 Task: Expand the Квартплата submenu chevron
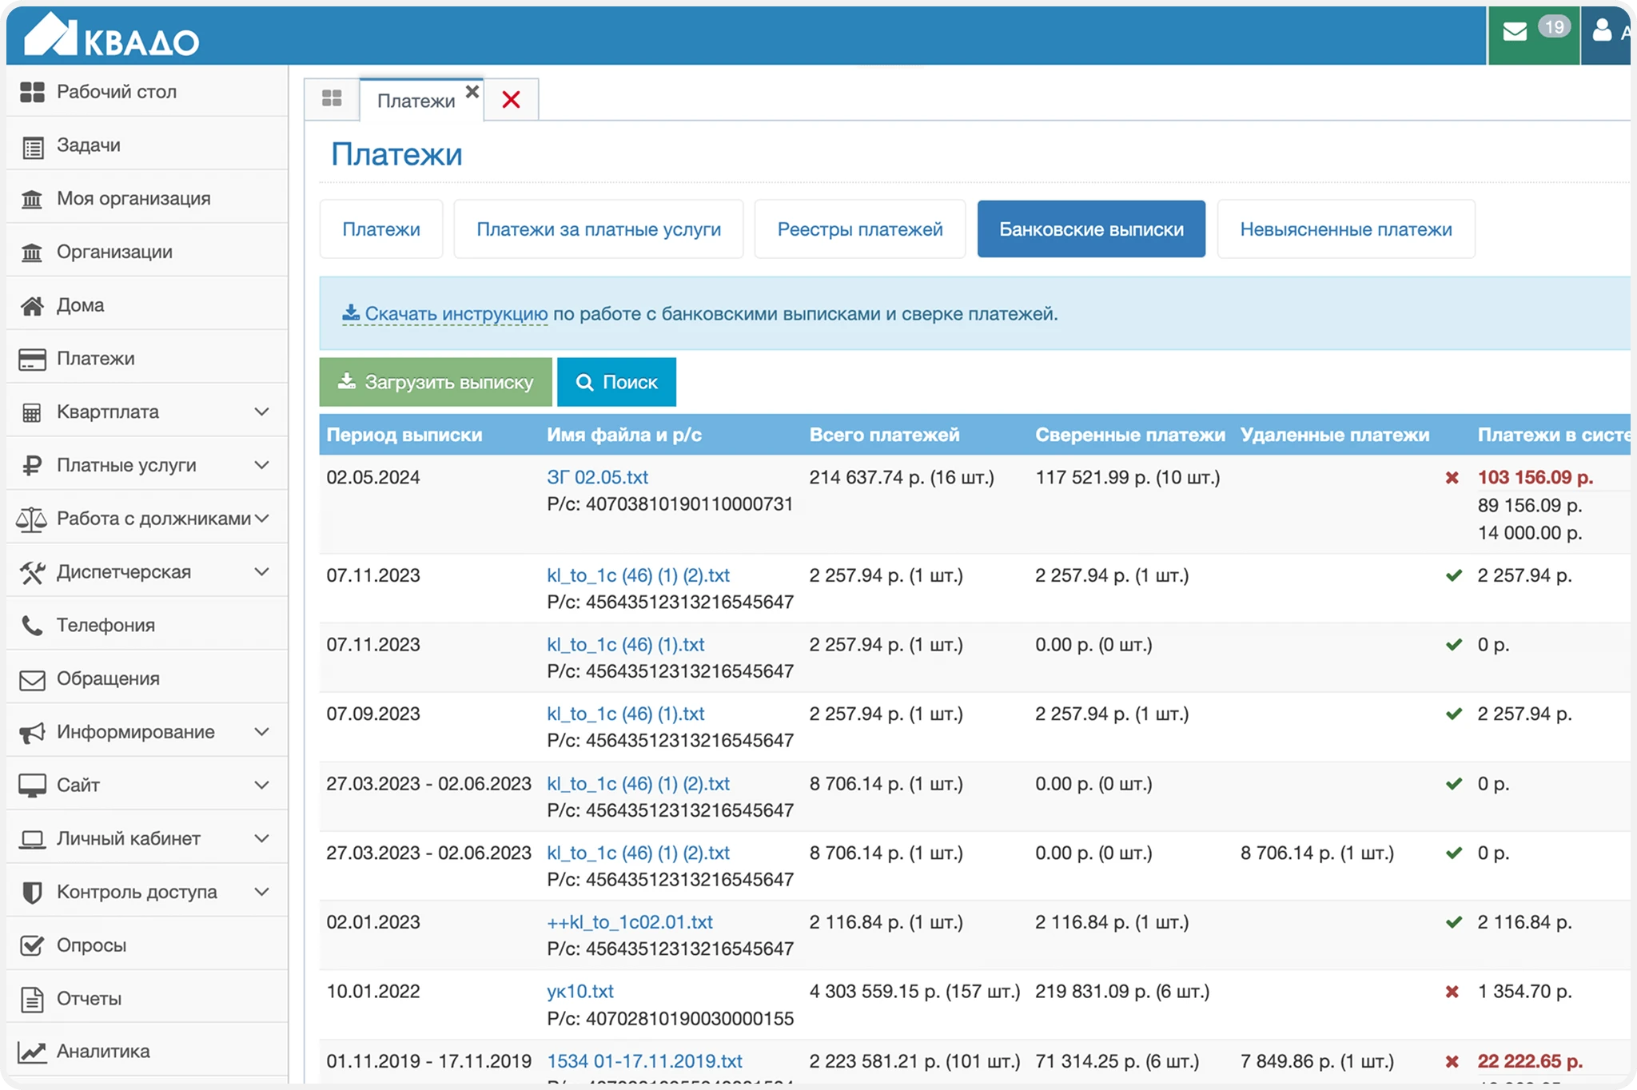point(261,412)
